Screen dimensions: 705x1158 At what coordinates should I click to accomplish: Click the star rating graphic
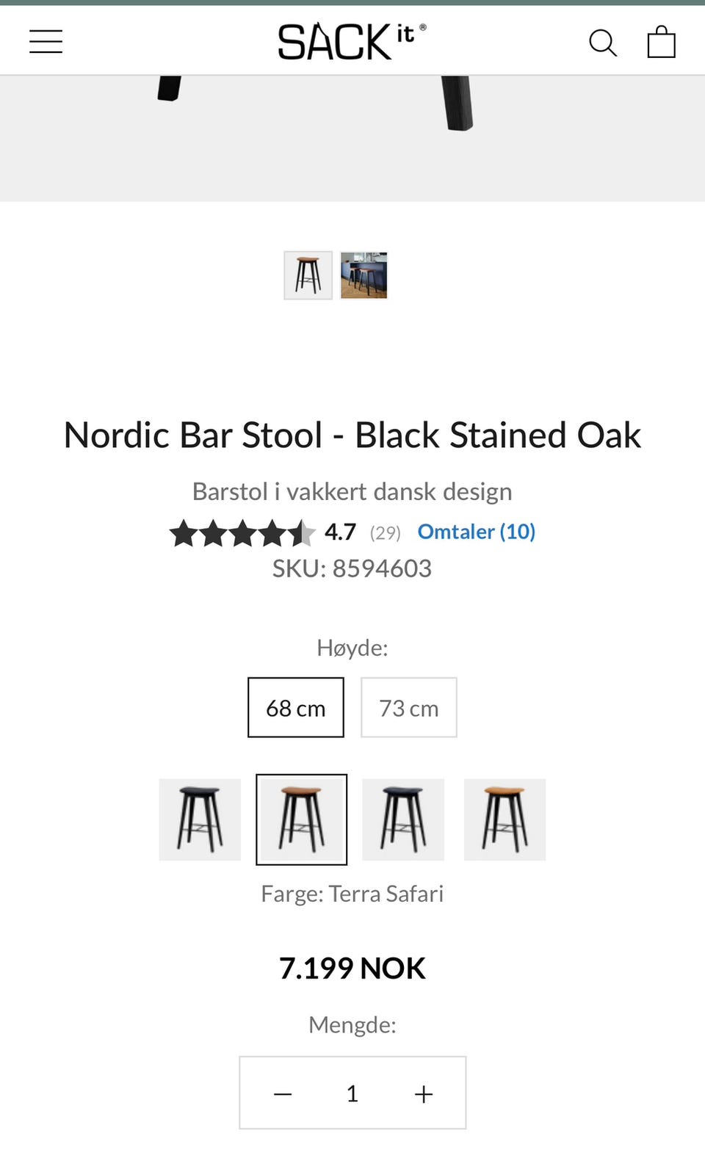[x=242, y=532]
